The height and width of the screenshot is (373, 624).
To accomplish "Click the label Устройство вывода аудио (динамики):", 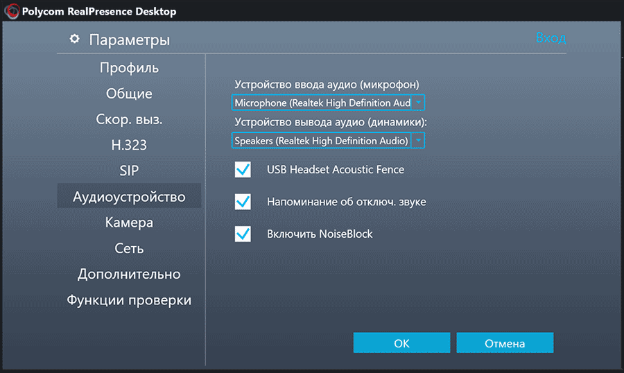I will pos(330,122).
